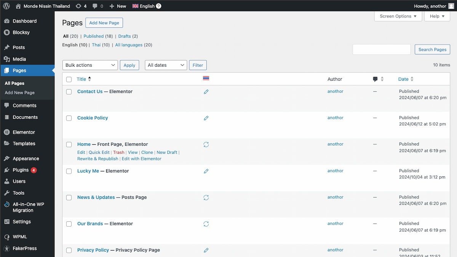457x257 pixels.
Task: Update Thai translation of Our Brands
Action: pos(206,224)
